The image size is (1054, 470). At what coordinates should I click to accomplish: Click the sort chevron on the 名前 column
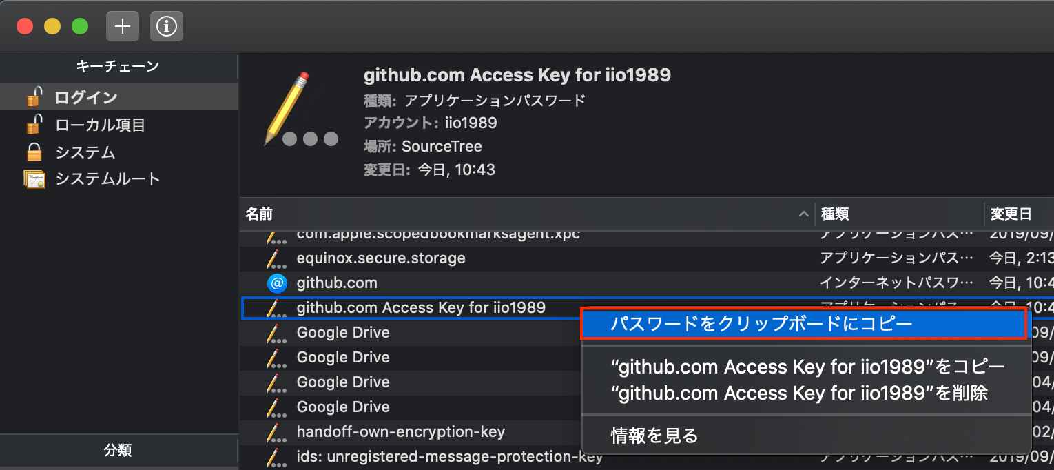[804, 214]
